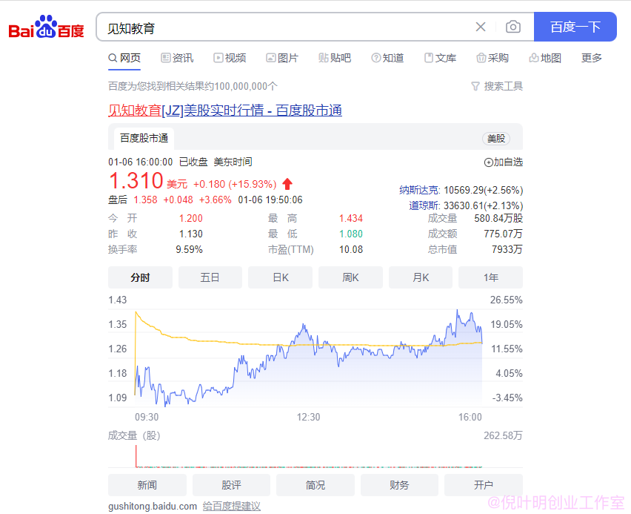Viewport: 631px width, 514px height.
Task: Click the 开户 button
Action: (484, 485)
